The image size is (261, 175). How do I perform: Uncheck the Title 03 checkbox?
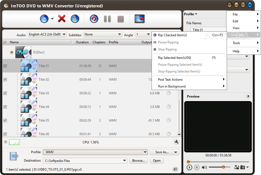5,93
